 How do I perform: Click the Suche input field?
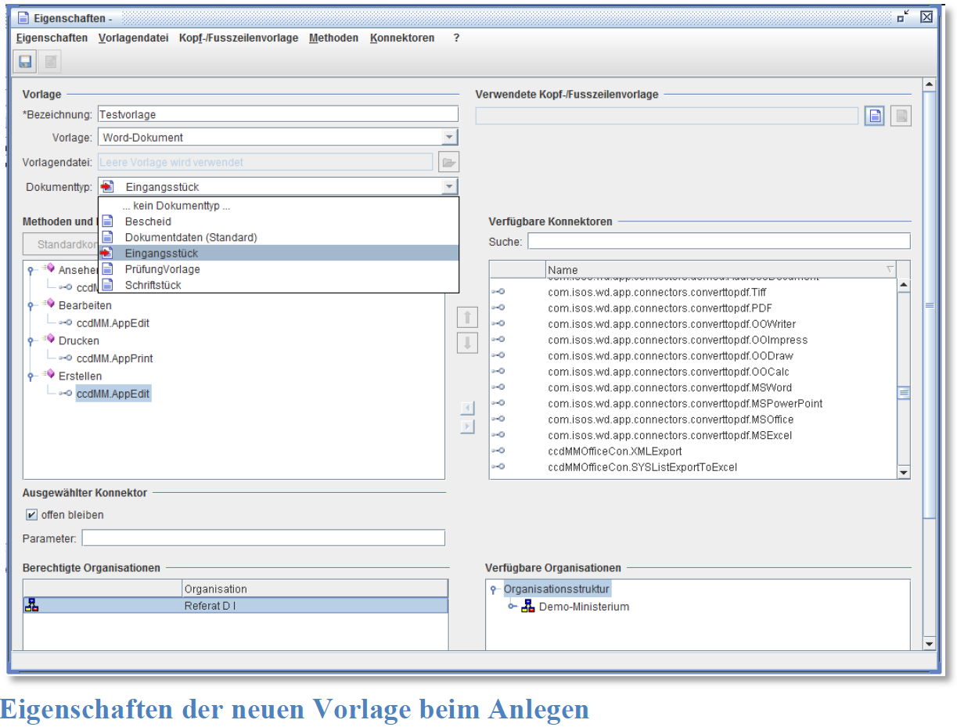(719, 241)
